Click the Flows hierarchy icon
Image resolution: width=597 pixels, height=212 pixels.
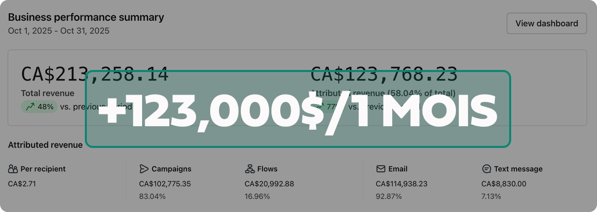(250, 169)
